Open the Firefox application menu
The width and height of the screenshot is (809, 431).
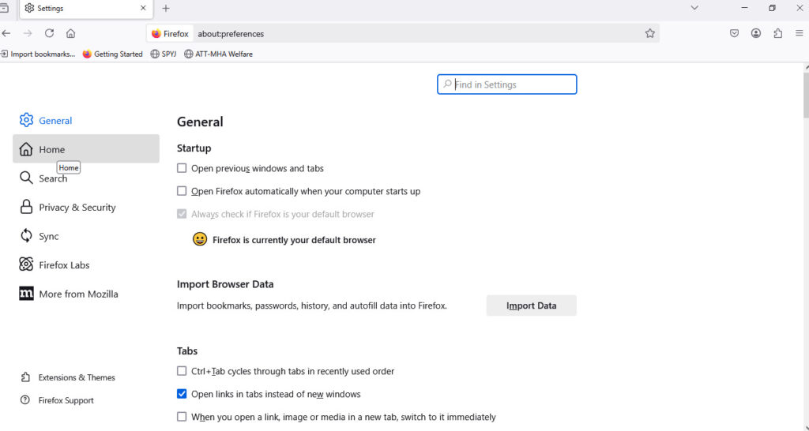pyautogui.click(x=800, y=33)
